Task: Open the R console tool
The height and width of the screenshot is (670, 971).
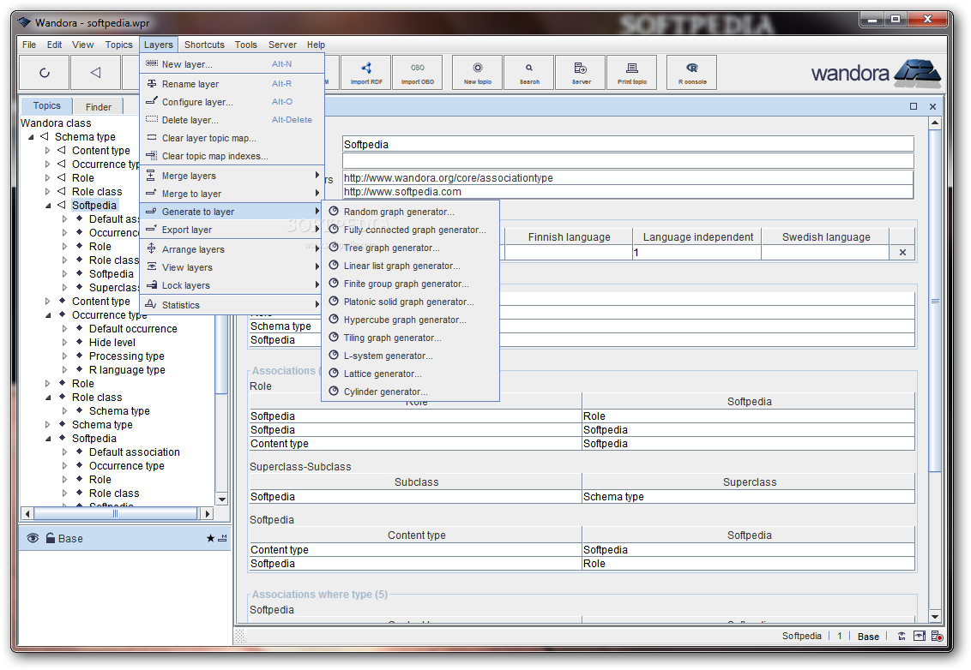Action: 691,72
